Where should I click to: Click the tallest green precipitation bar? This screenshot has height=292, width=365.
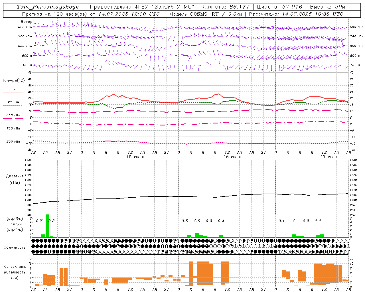(x=47, y=226)
